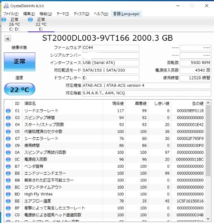This screenshot has height=223, width=214.
Task: Click status orb for attribute 01 リードエラーレート
Action: click(x=8, y=111)
